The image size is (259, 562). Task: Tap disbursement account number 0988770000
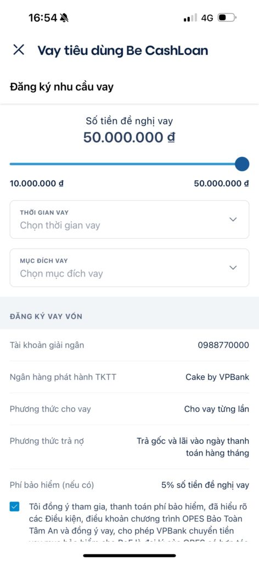[223, 345]
